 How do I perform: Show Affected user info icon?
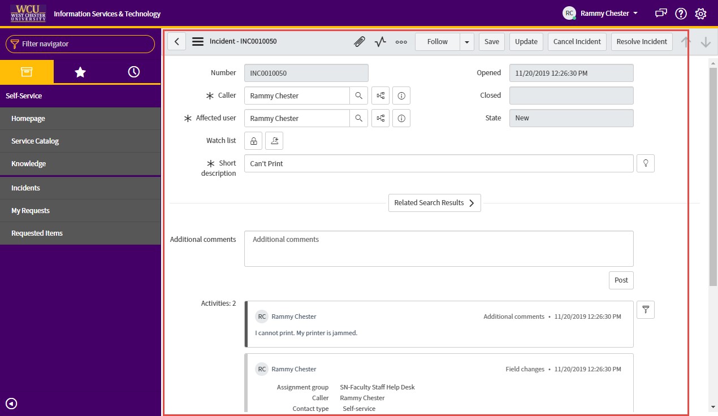tap(401, 118)
